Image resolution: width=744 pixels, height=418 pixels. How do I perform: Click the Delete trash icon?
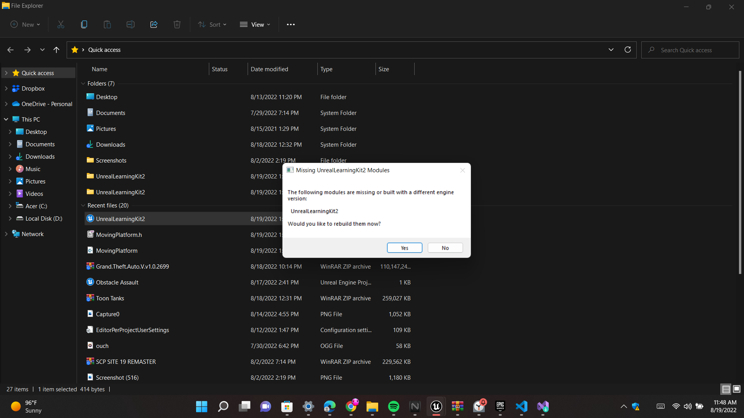[x=177, y=24]
